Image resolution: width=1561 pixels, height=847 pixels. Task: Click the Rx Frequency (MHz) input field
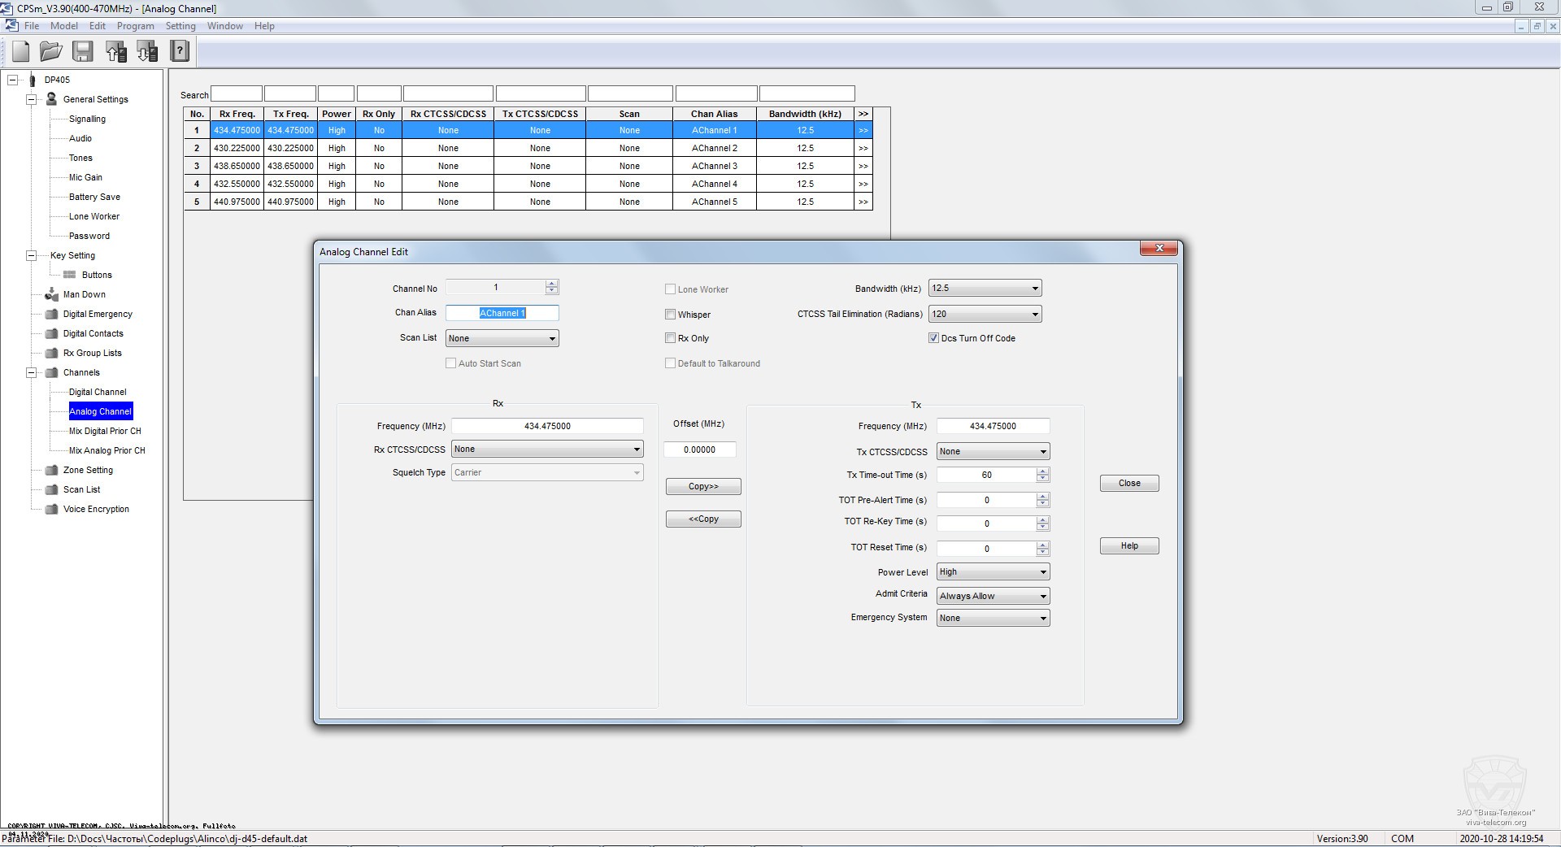pos(547,426)
